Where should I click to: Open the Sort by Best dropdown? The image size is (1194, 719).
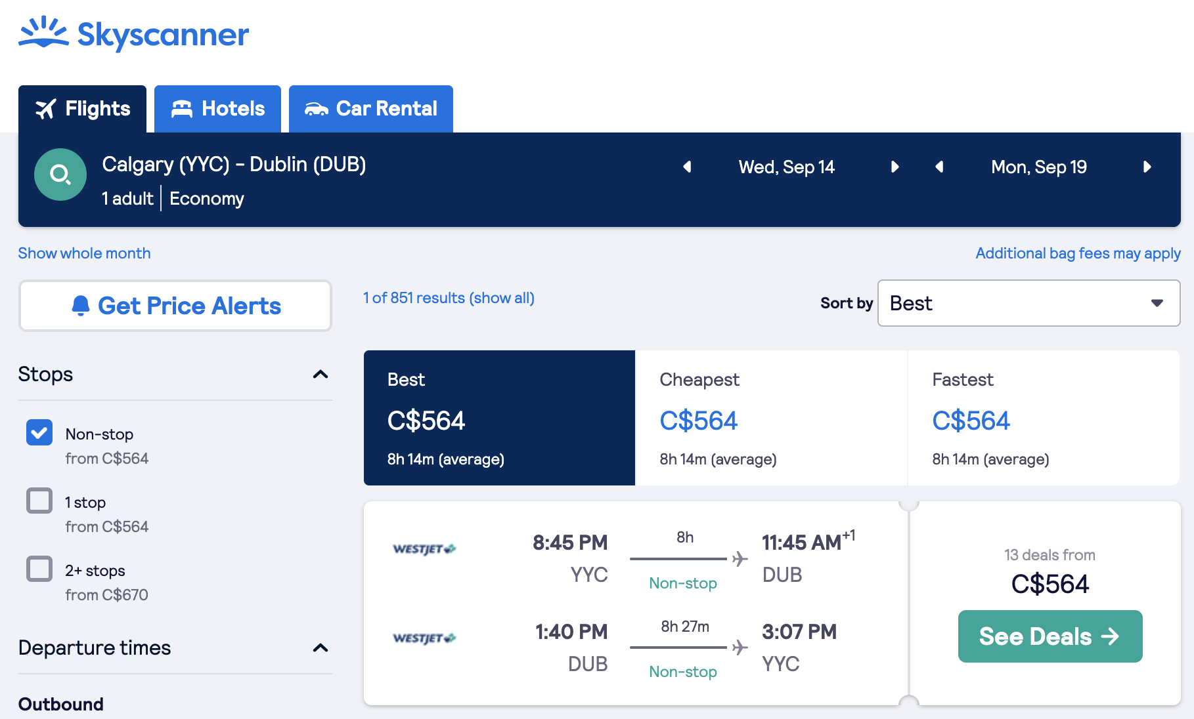[x=1028, y=303]
